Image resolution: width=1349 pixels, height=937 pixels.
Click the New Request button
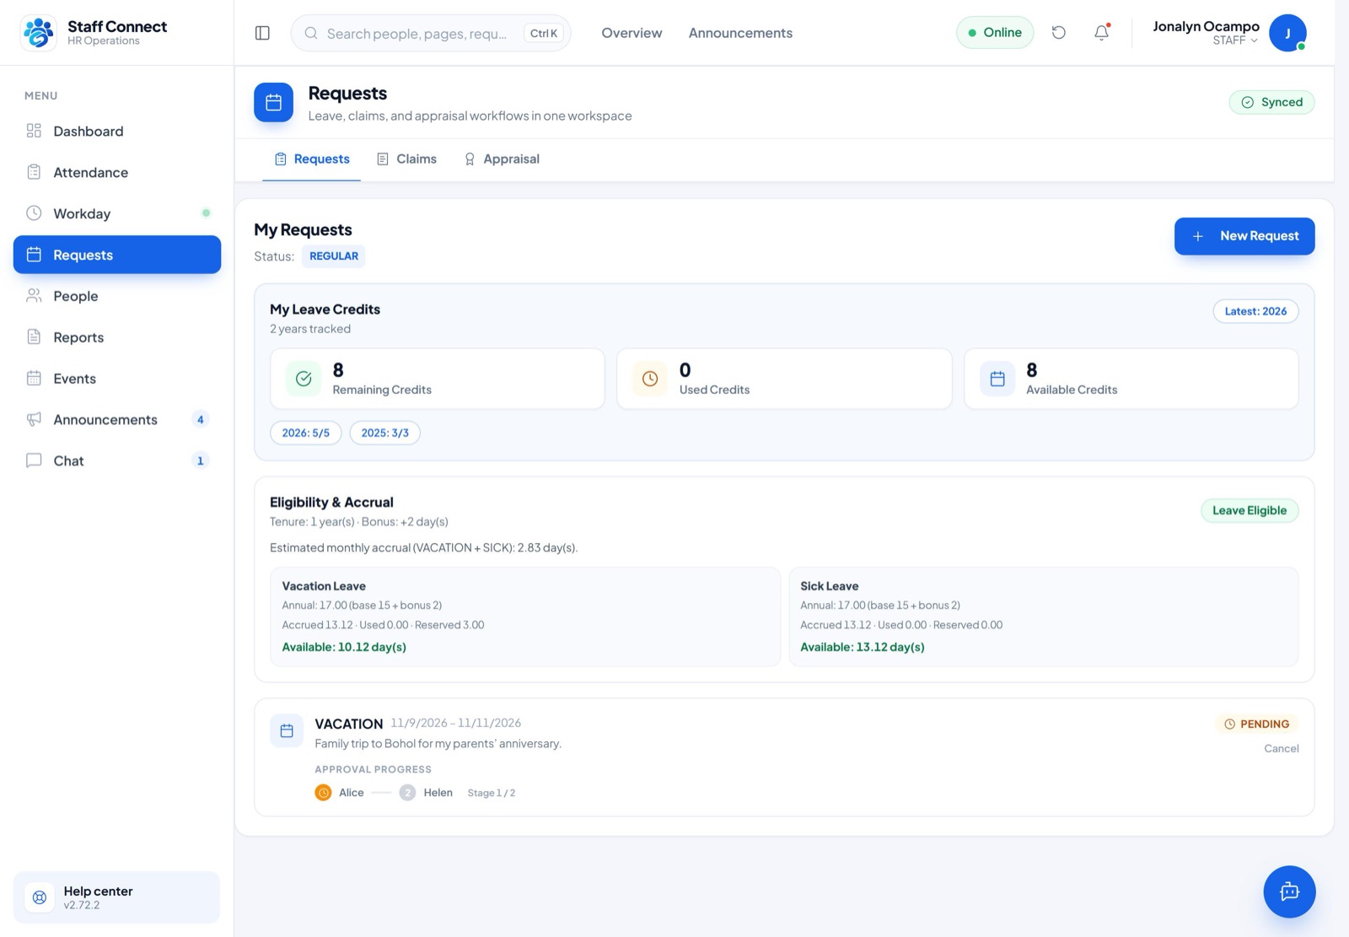1244,236
